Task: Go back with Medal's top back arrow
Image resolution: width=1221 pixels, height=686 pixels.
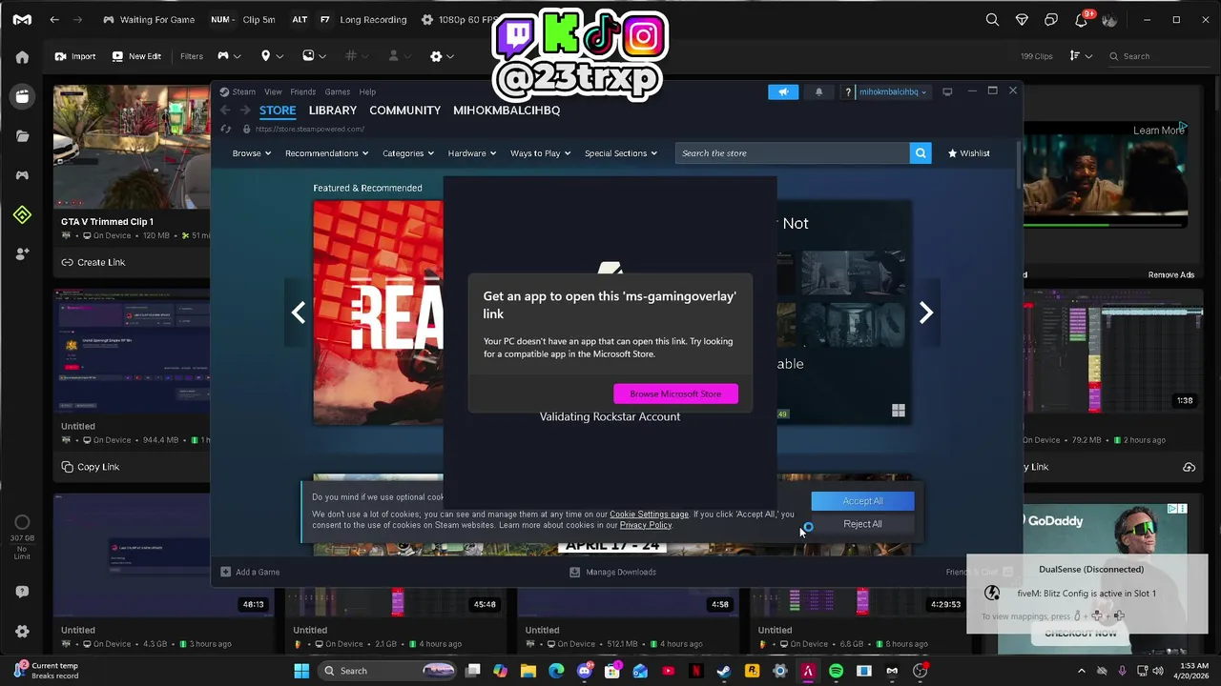Action: pyautogui.click(x=54, y=19)
